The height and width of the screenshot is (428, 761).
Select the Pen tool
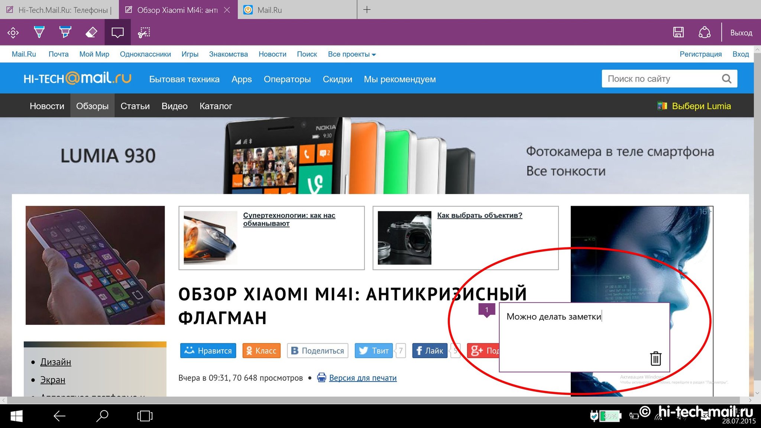pyautogui.click(x=39, y=32)
